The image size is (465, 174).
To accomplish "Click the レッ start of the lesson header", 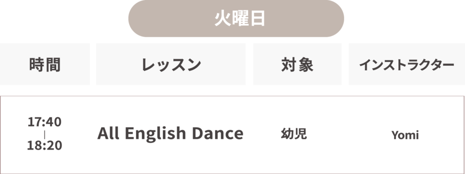I will point(156,65).
